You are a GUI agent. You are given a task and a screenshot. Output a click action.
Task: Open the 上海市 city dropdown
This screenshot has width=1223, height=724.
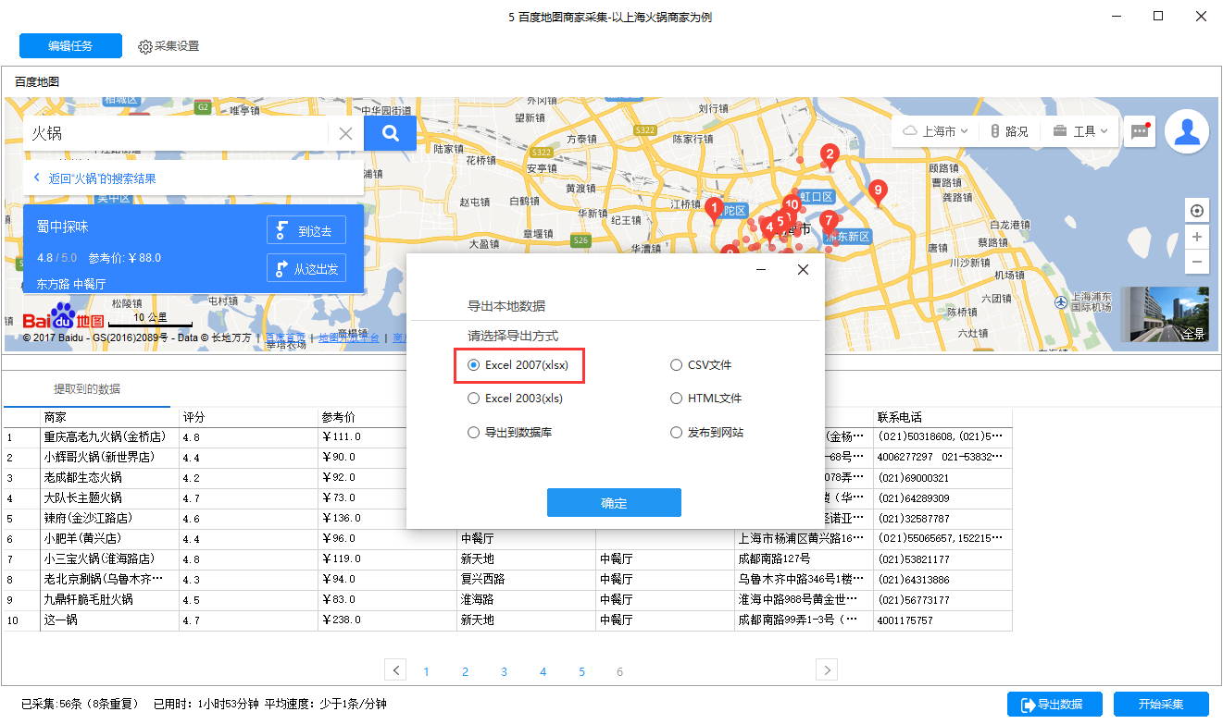pyautogui.click(x=935, y=131)
